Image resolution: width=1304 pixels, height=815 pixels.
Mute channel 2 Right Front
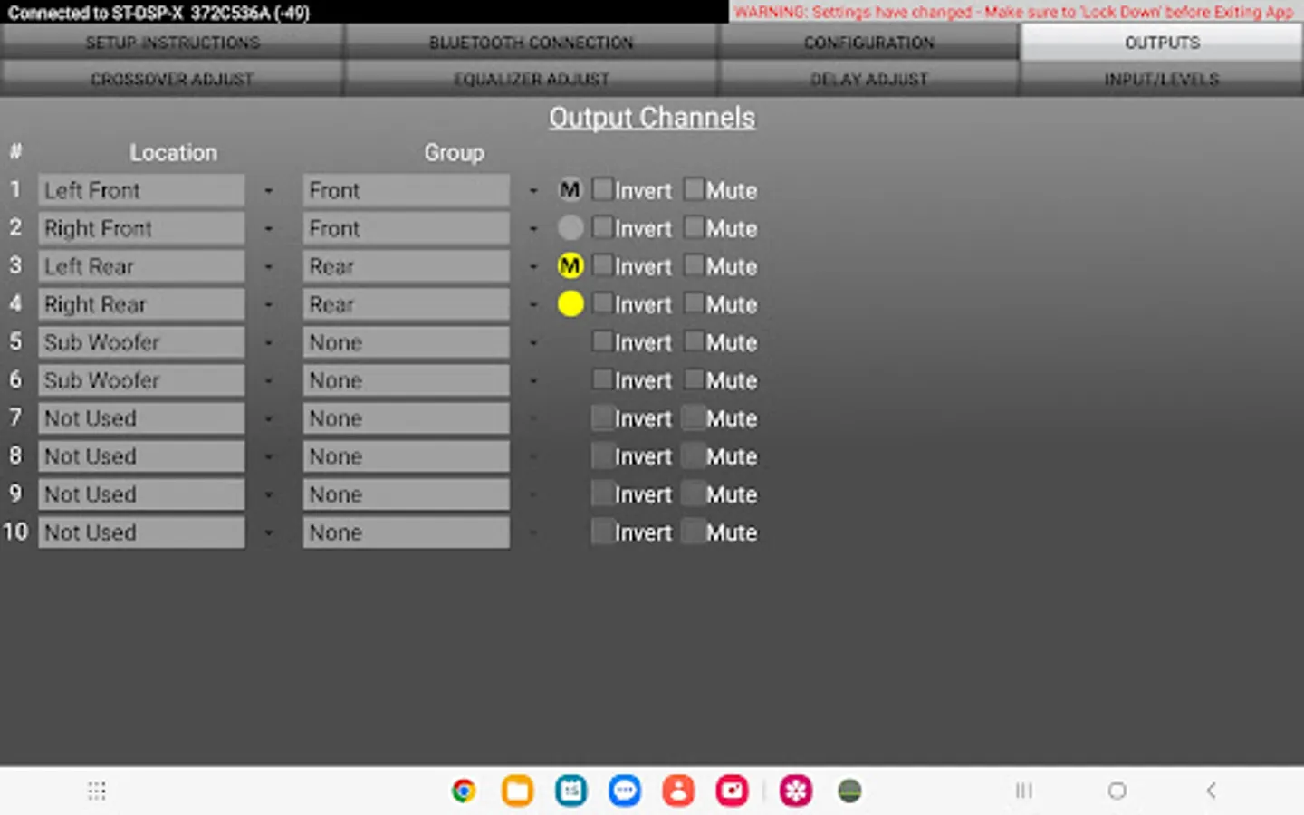click(x=694, y=227)
